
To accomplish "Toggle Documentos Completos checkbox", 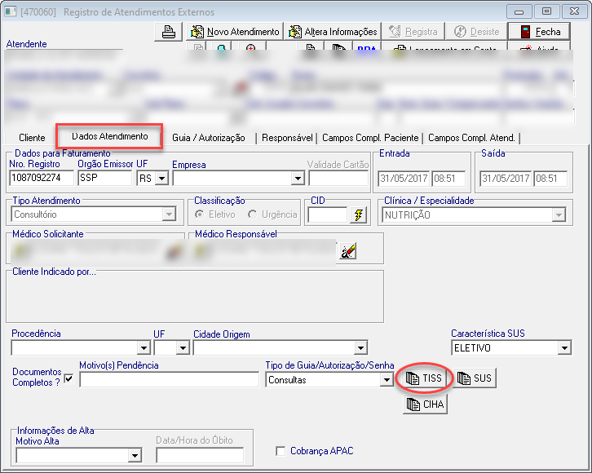I will pos(68,378).
